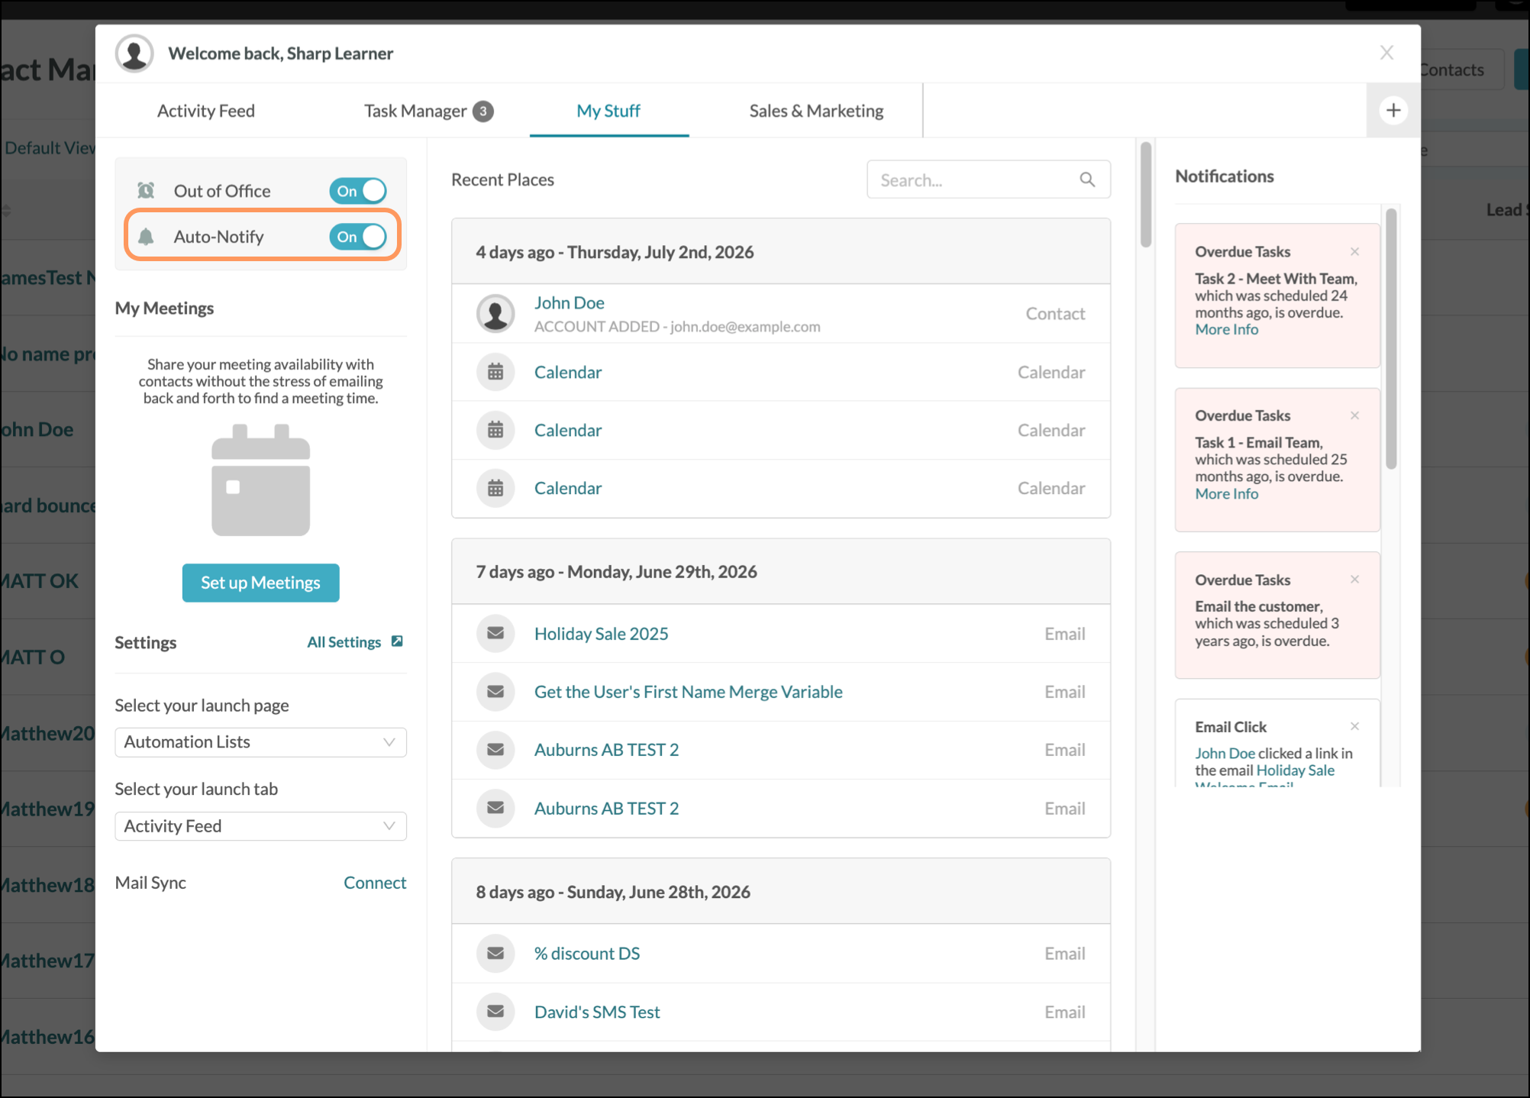Open the Holiday Sale 2025 email link

pos(601,633)
